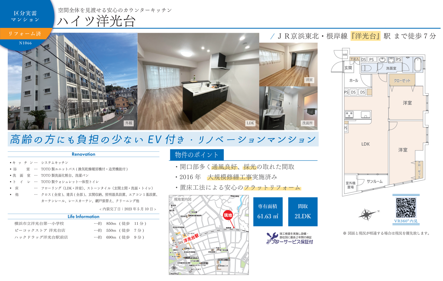Screen dimensions: 443x281
Task: Select the Life Information section header
Action: (83, 217)
